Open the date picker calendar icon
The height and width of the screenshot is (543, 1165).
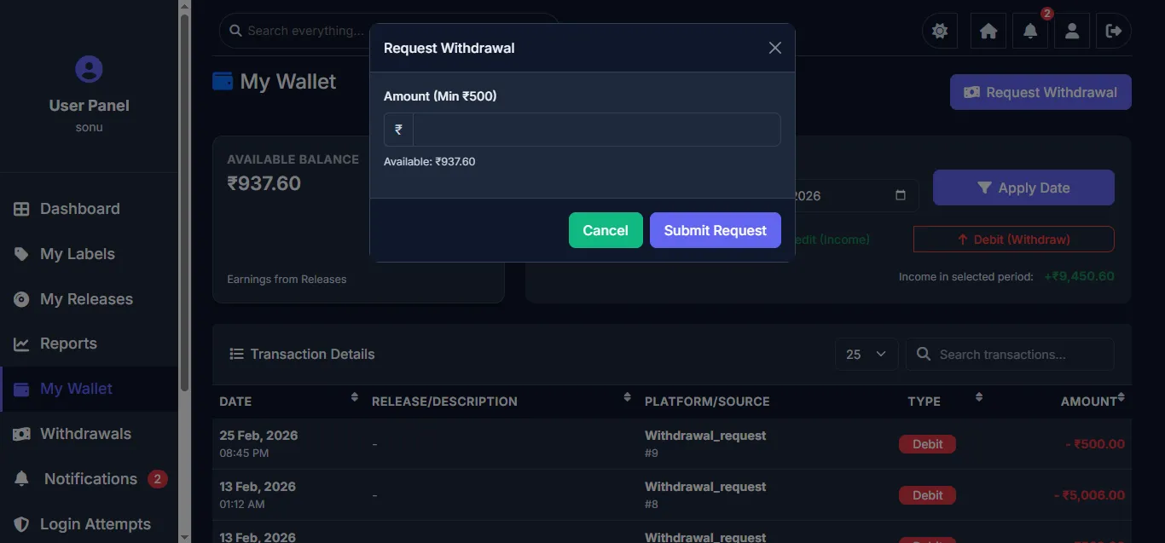901,195
